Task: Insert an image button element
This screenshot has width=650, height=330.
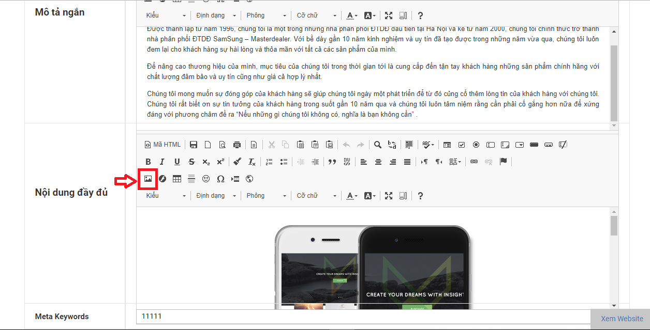Action: coord(549,145)
